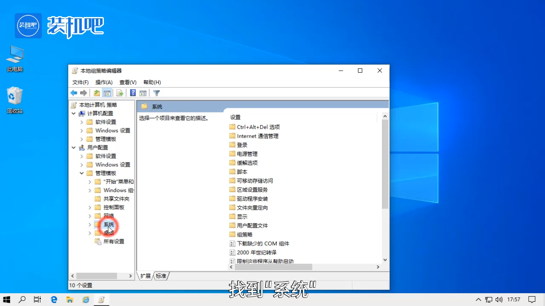Screen dimensions: 545x306
Task: Expand the 控制面板 tree node
Action: tap(89, 207)
